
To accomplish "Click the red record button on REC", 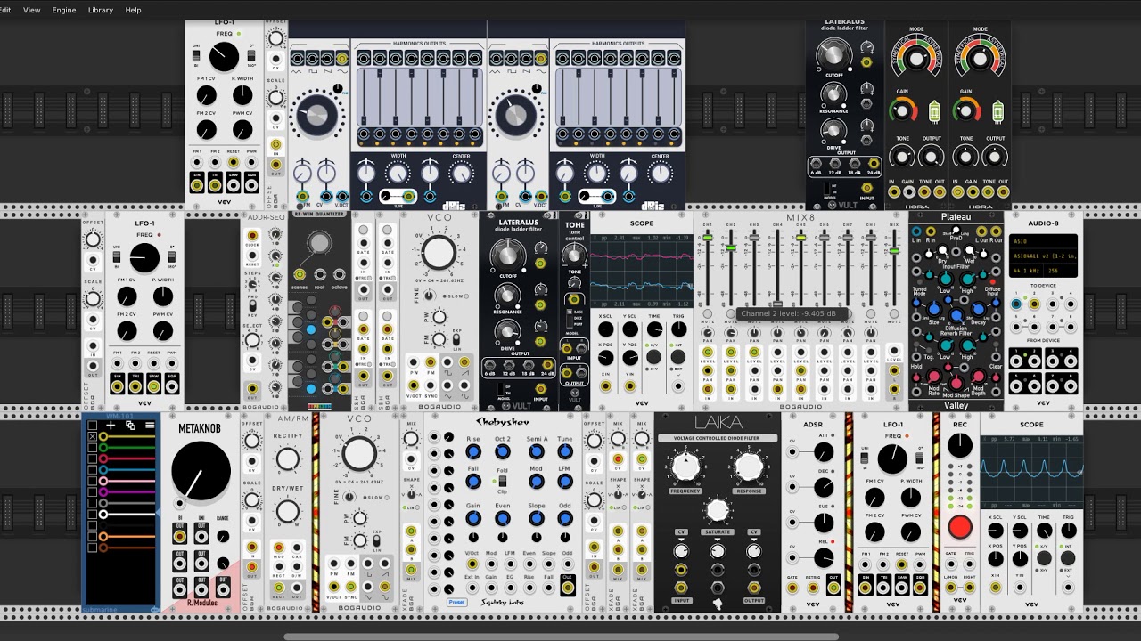I will (959, 527).
